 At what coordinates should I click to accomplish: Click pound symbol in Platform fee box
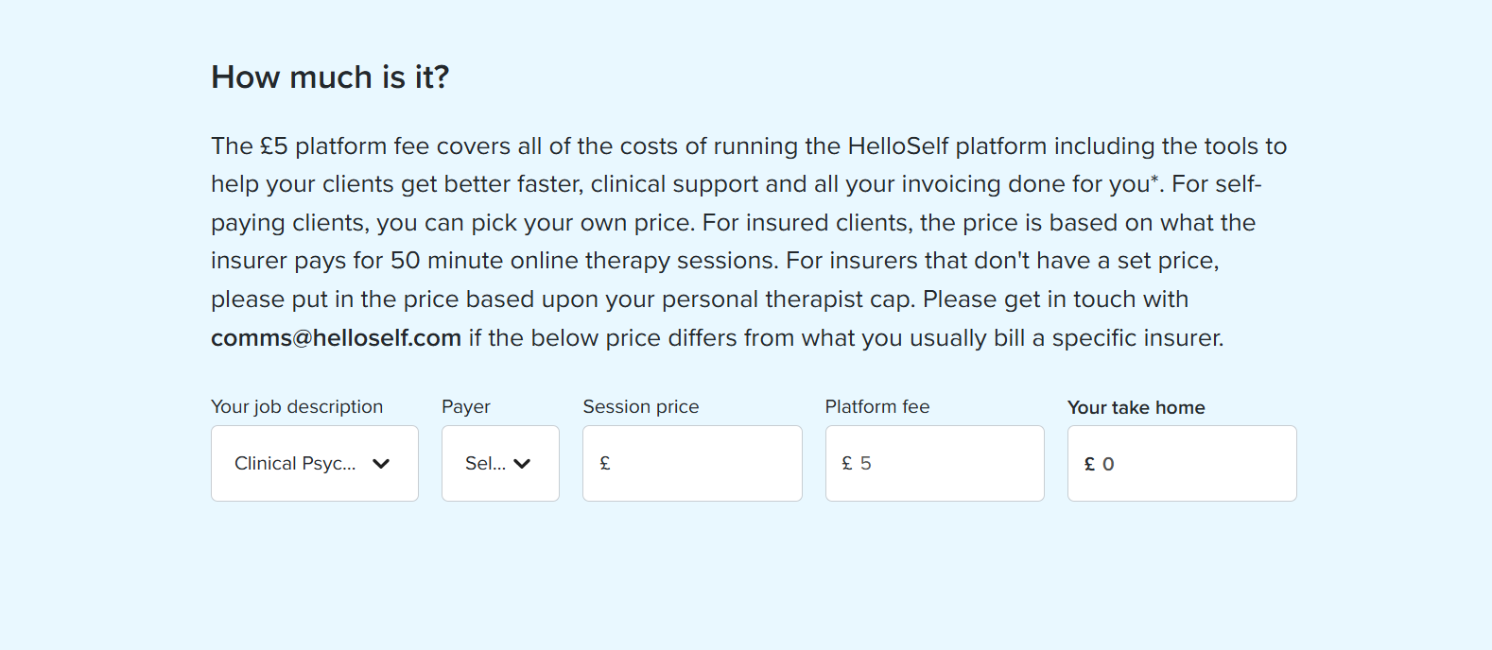tap(847, 463)
